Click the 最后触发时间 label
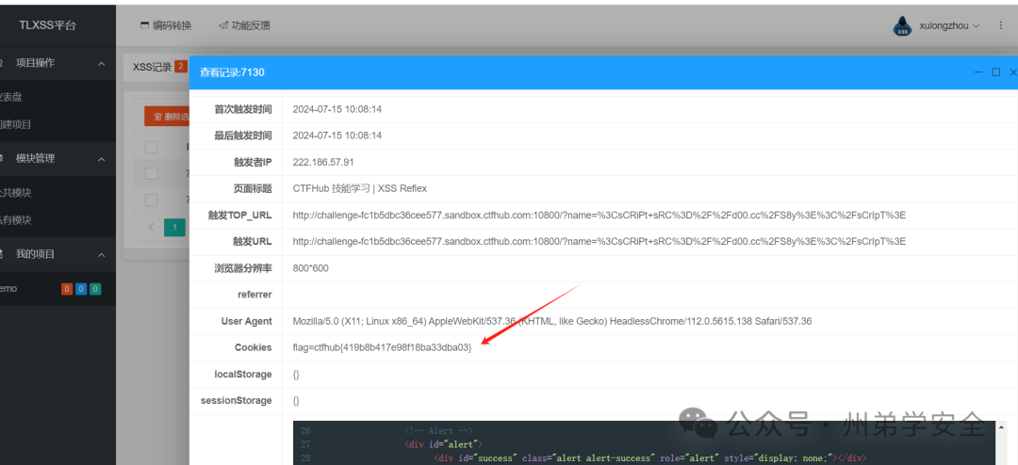The height and width of the screenshot is (465, 1018). 243,136
